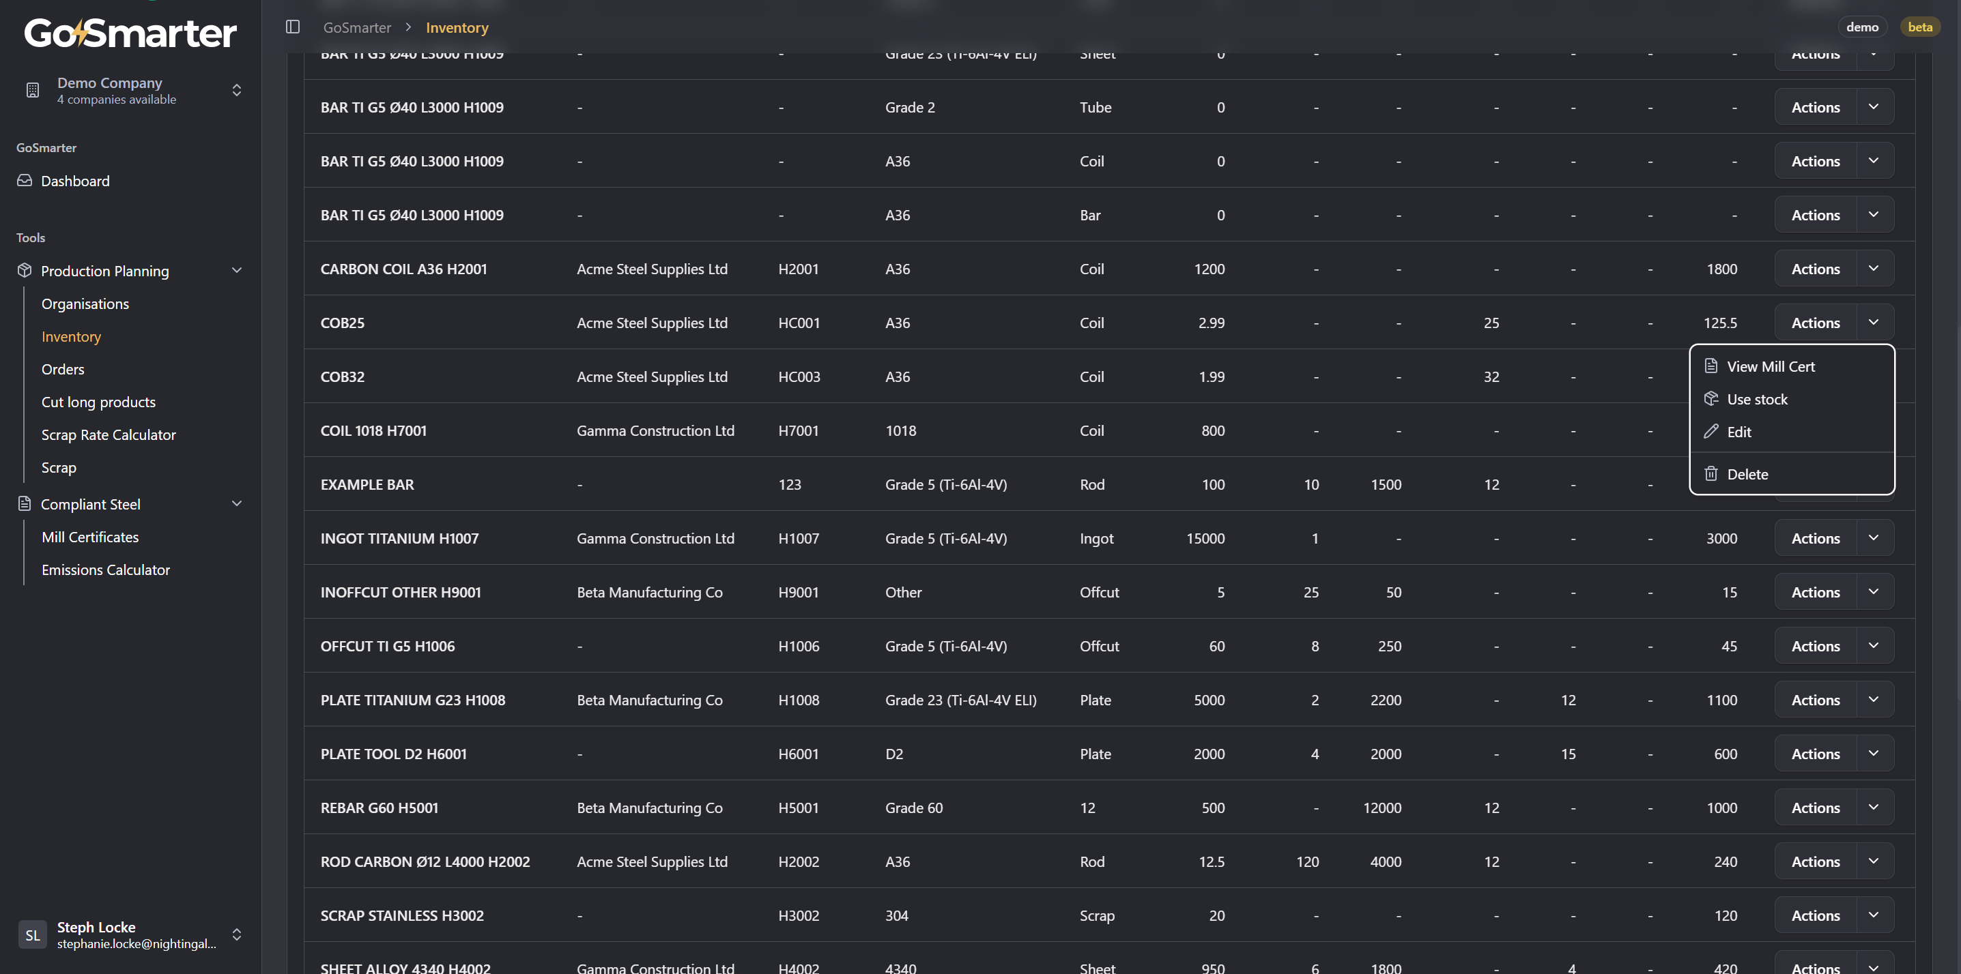Choose Use stock from the menu
The width and height of the screenshot is (1961, 974).
point(1756,399)
